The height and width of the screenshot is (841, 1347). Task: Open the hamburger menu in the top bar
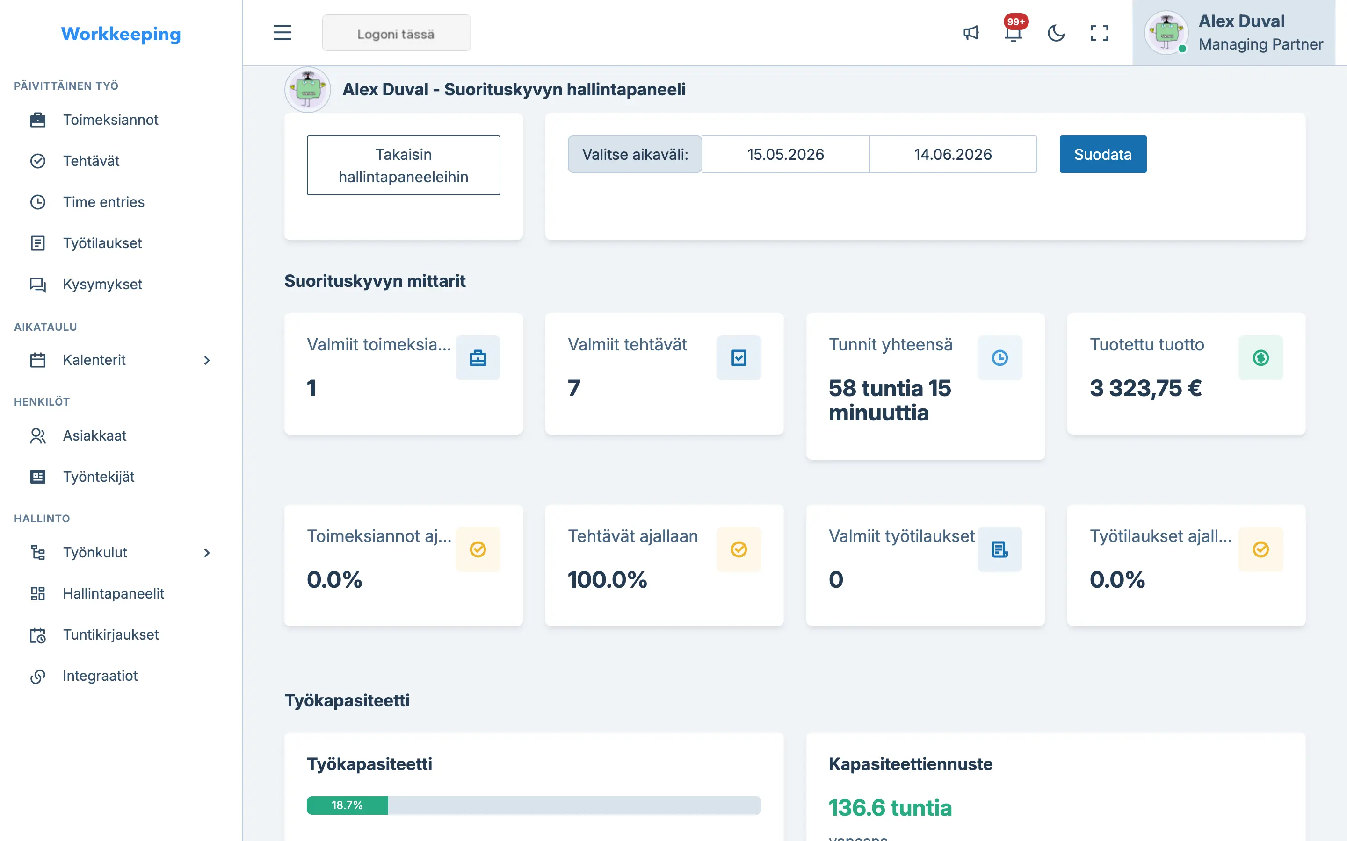[282, 32]
